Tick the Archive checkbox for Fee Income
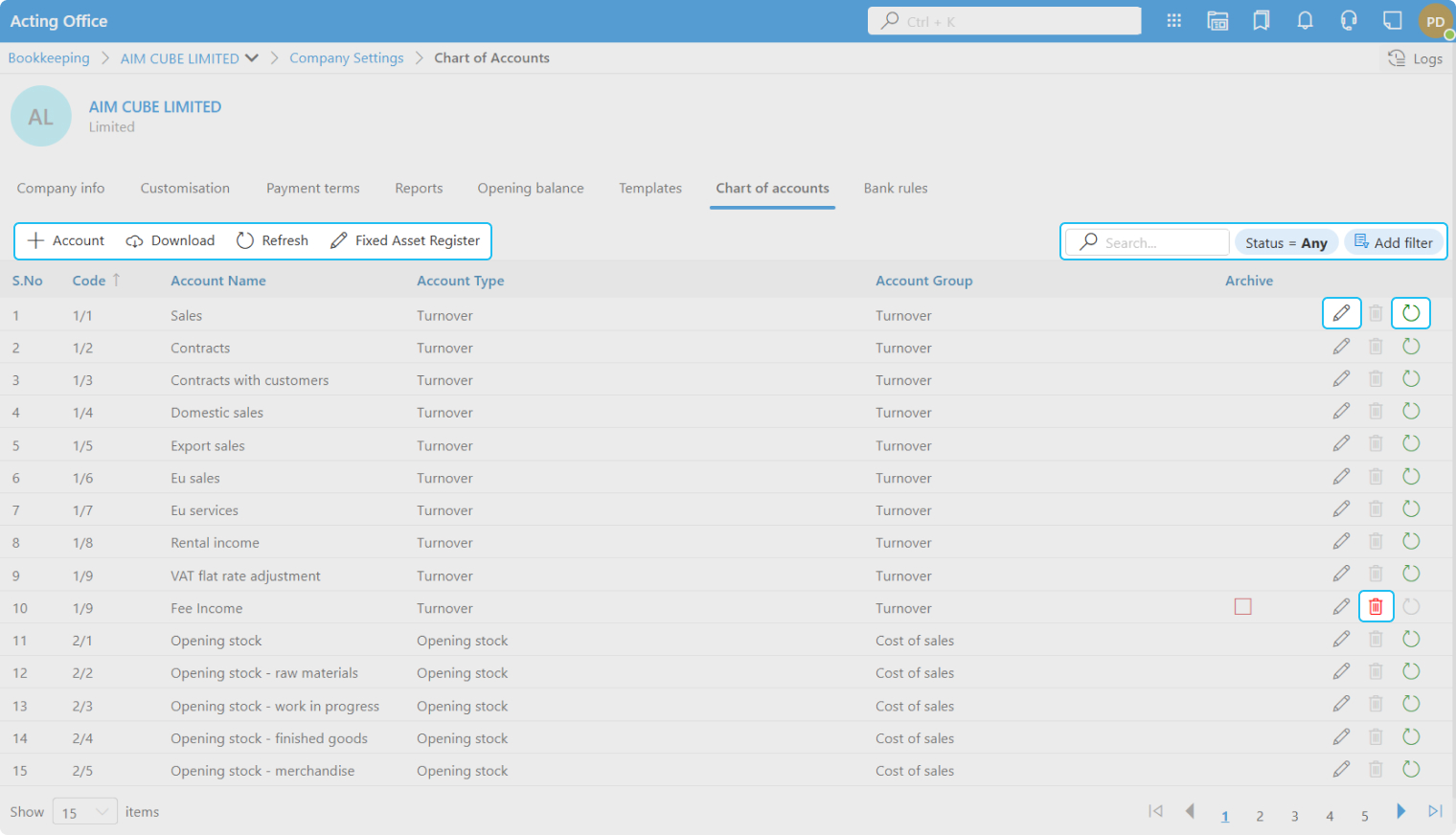 1243,606
